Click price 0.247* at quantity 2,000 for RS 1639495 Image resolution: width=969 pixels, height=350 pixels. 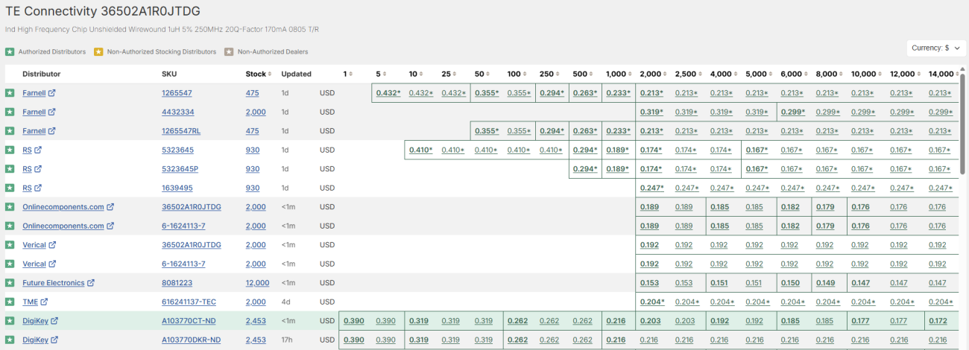click(x=652, y=188)
